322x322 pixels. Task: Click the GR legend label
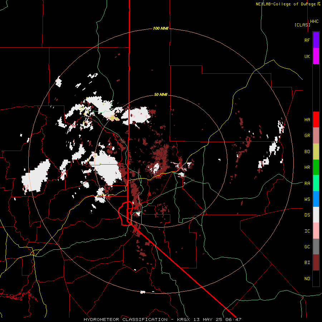click(x=307, y=136)
